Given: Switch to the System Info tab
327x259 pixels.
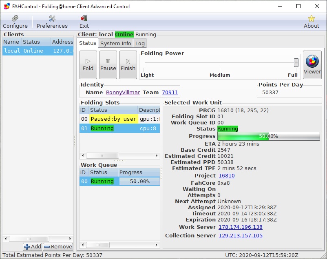Looking at the screenshot, I should pos(115,43).
